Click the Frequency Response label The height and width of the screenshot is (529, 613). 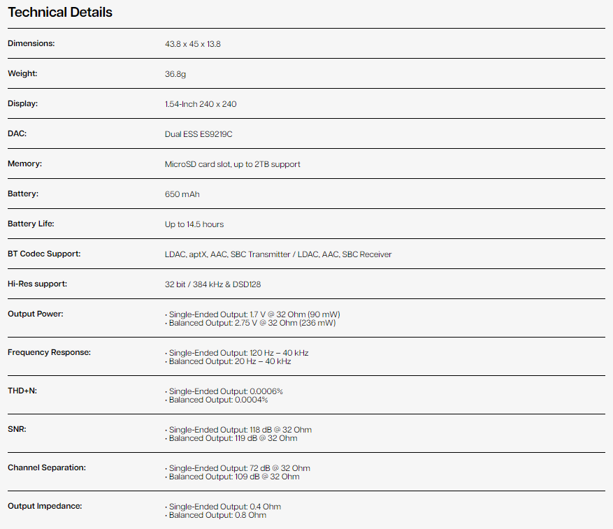pyautogui.click(x=49, y=352)
